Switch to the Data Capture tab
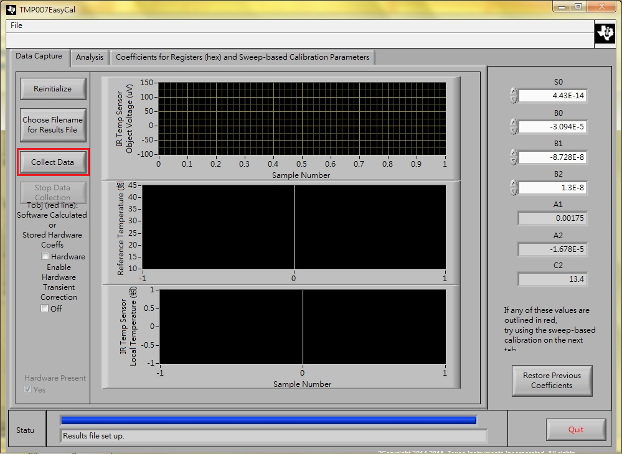Screen dimensions: 622x454 (x=39, y=56)
